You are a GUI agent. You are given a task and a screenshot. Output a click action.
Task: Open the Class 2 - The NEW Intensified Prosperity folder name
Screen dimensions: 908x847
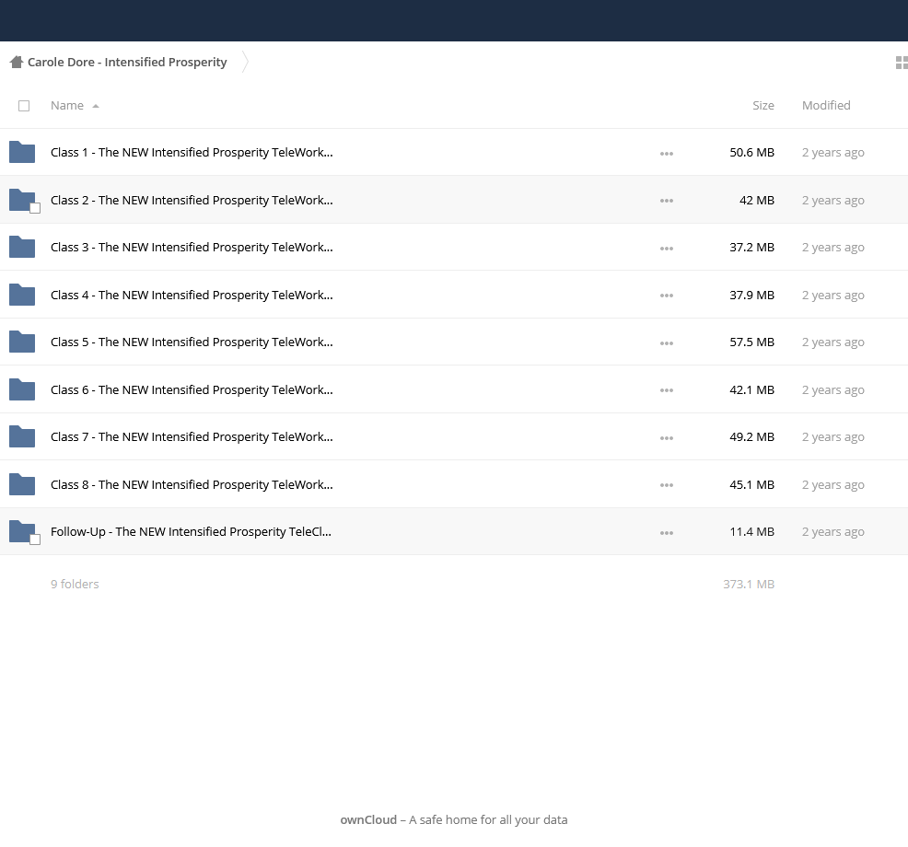(192, 200)
